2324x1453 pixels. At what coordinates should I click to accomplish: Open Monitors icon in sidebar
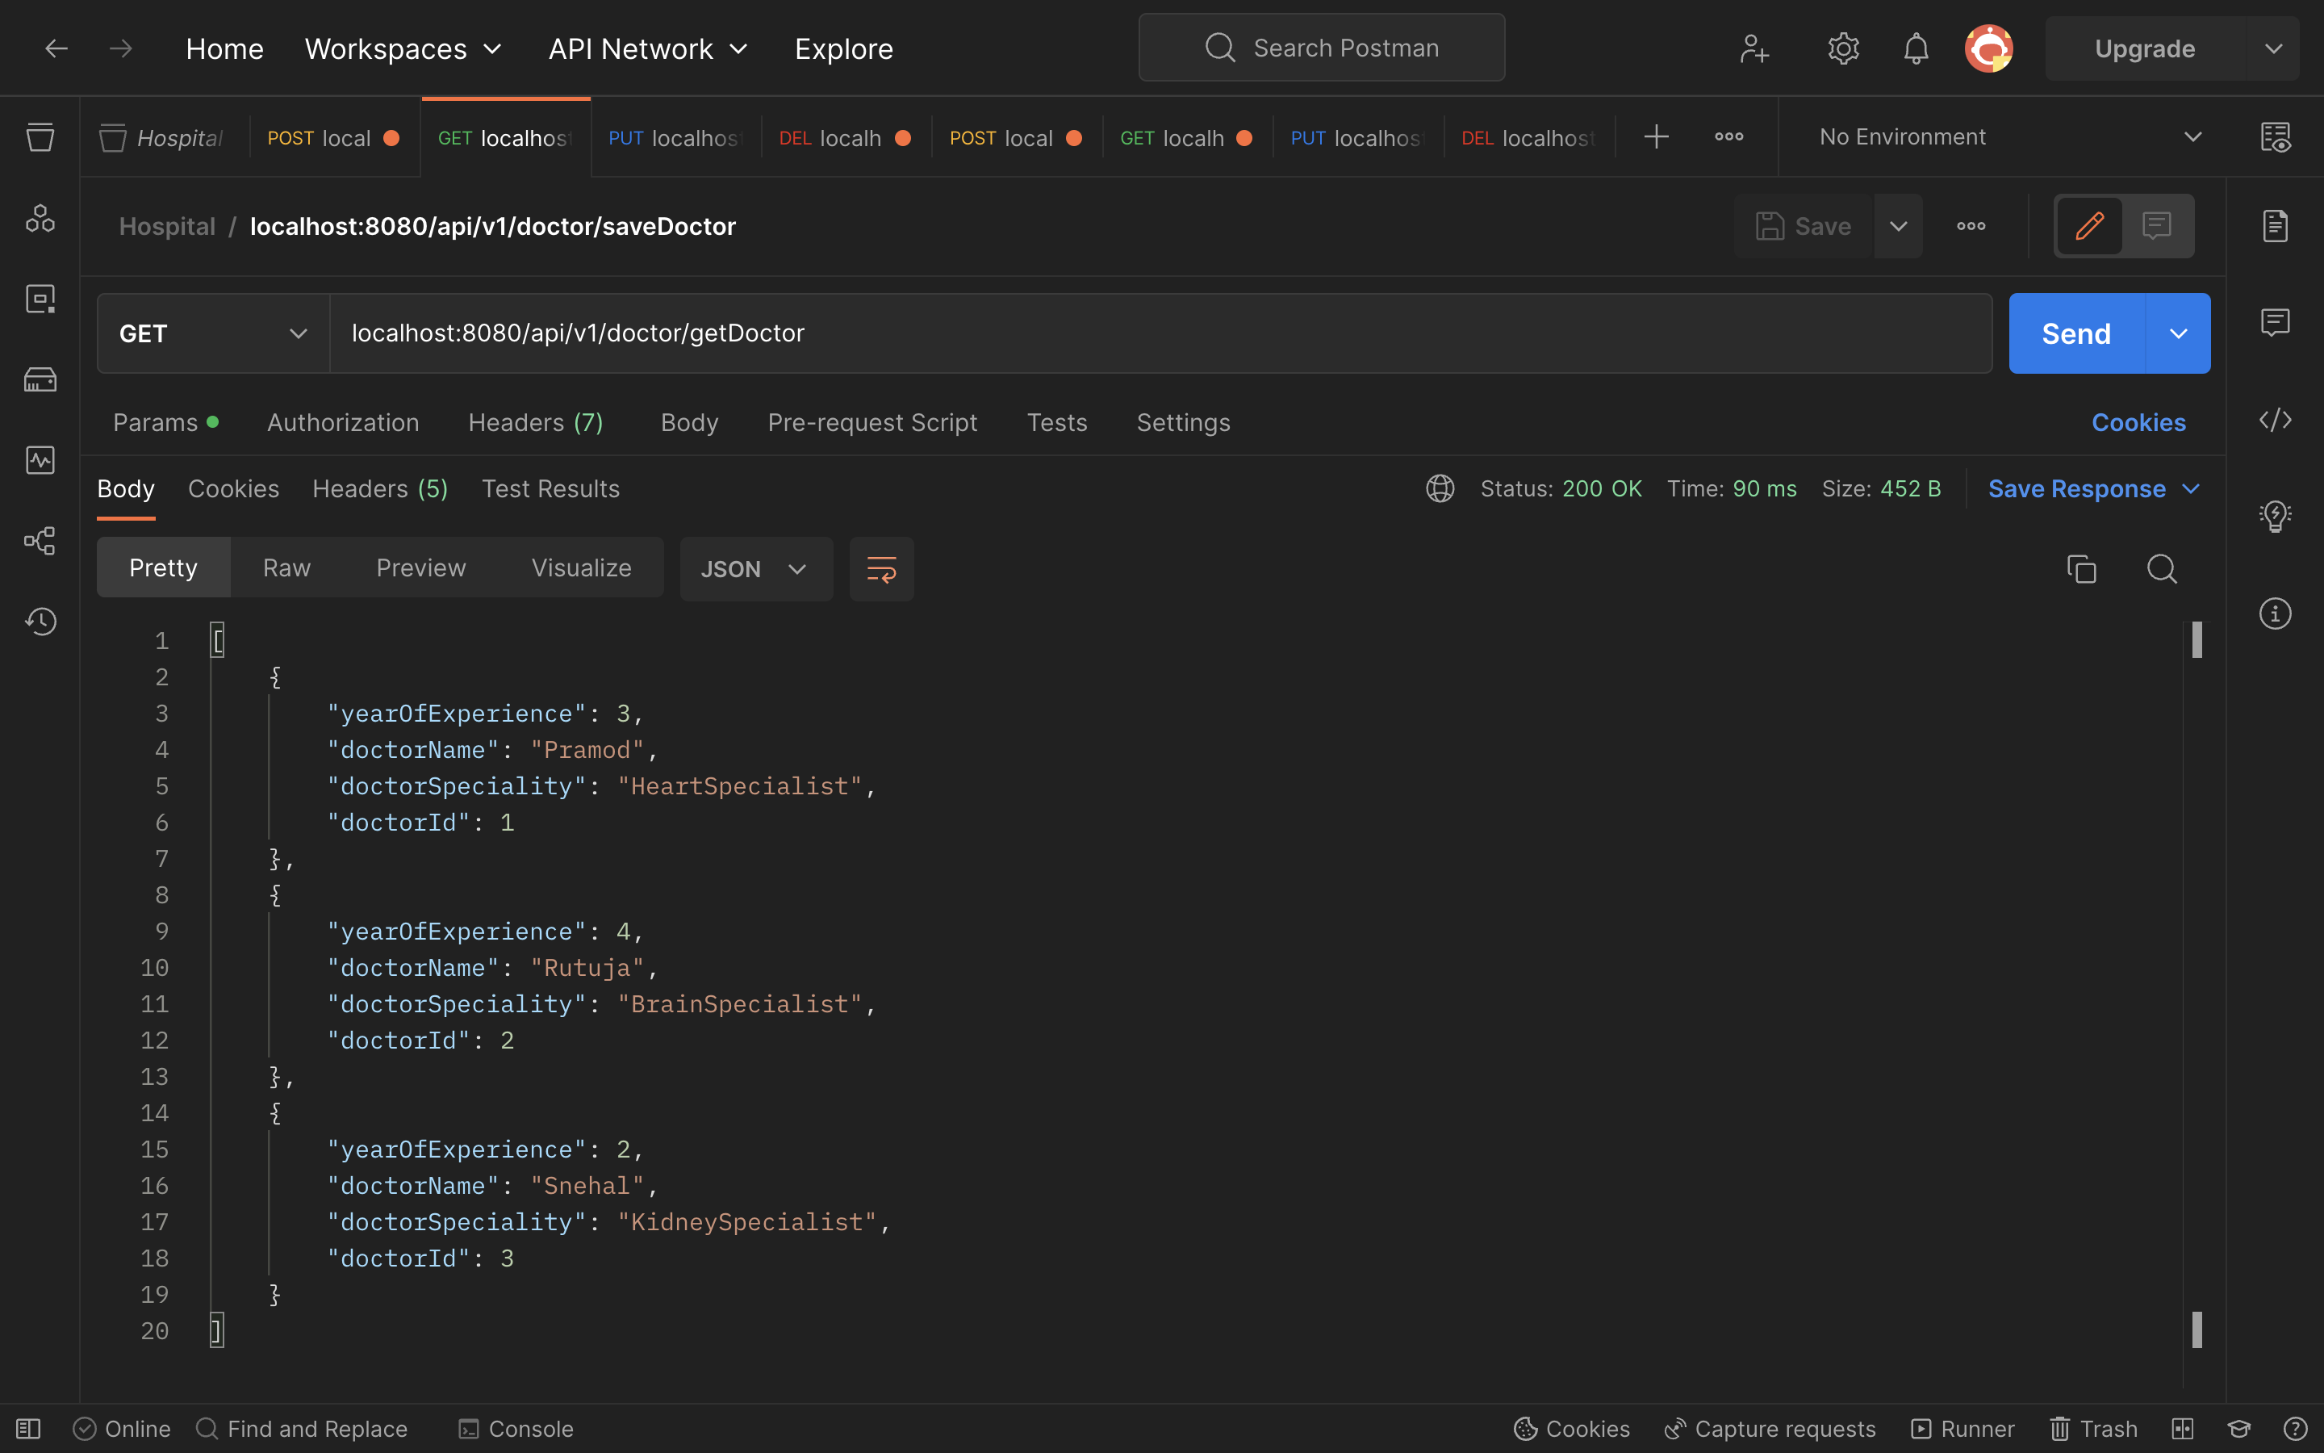tap(40, 460)
